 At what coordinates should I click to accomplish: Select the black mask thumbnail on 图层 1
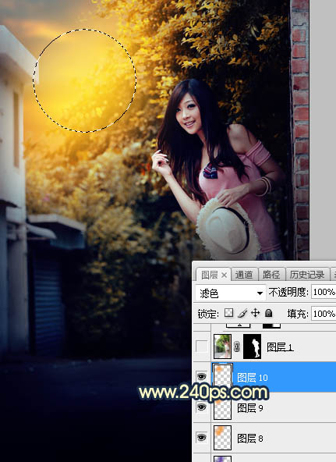[x=252, y=346]
